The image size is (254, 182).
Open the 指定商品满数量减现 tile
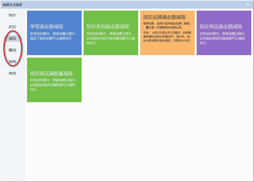(x=54, y=80)
